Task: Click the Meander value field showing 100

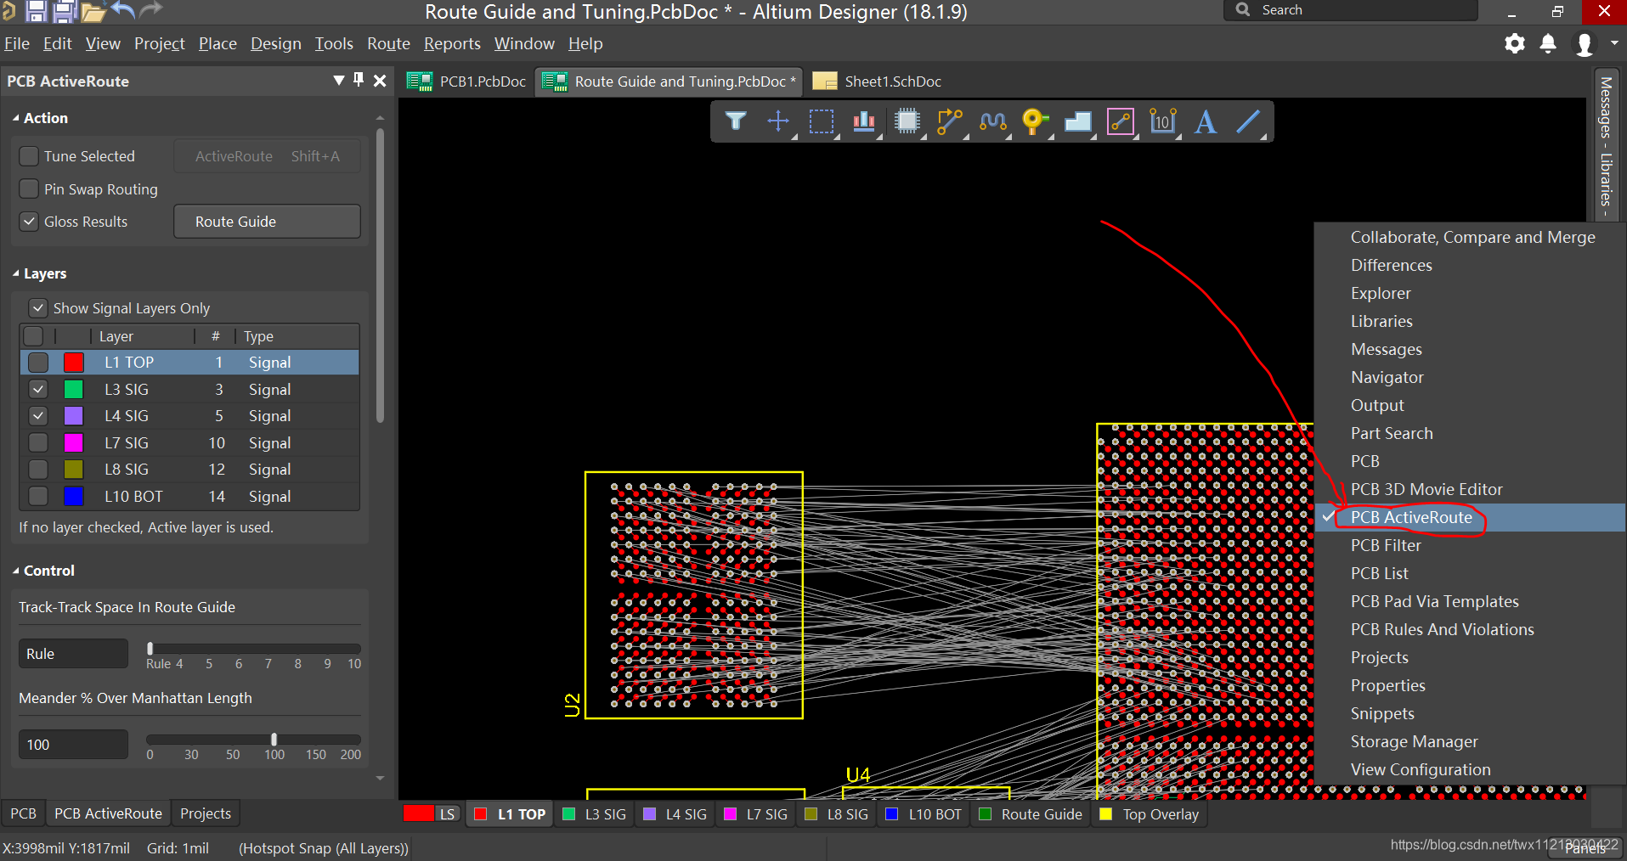Action: pos(73,745)
